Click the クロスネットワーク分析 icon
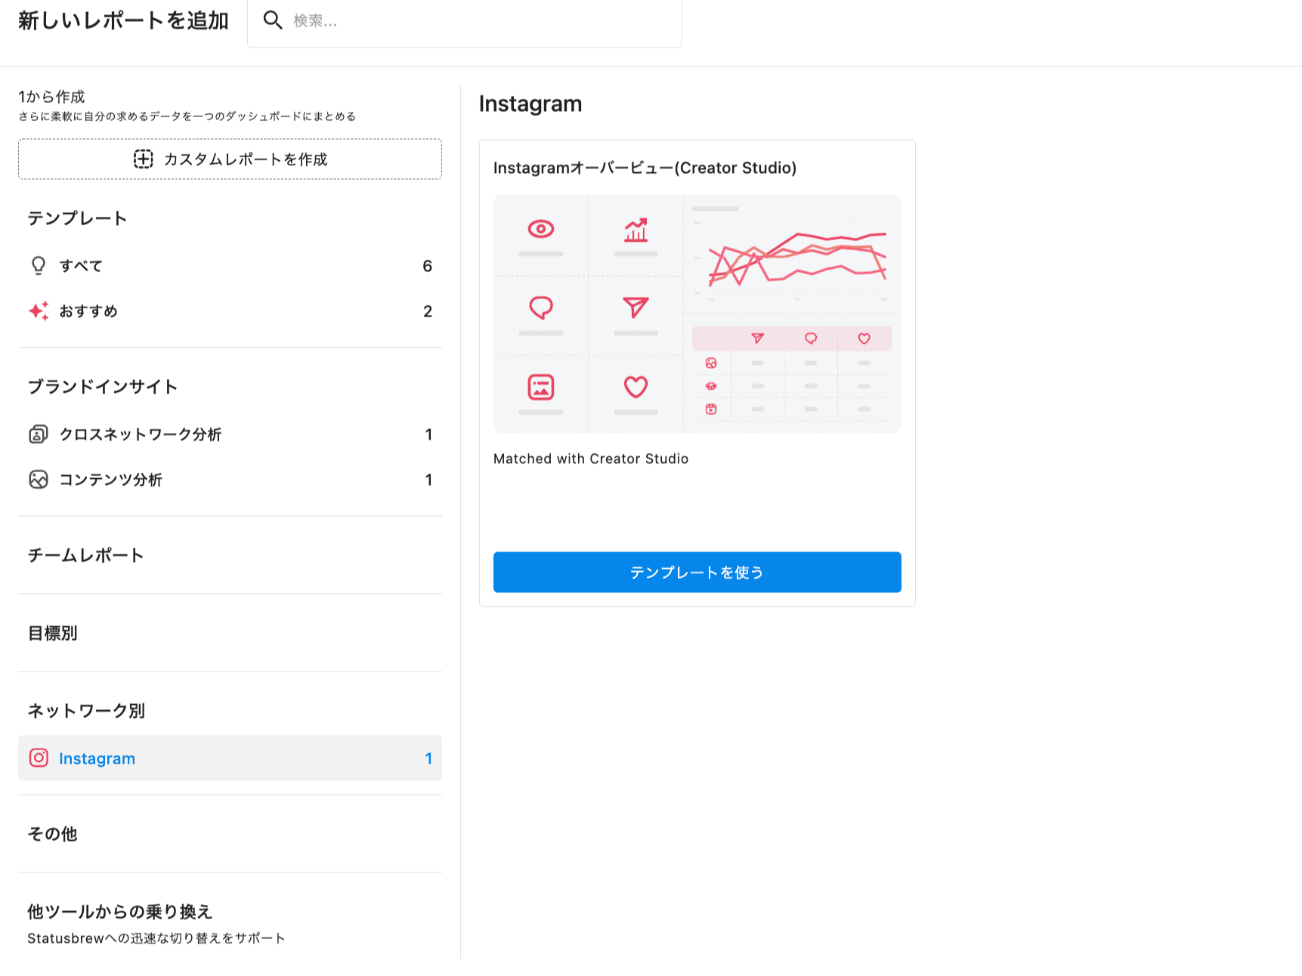The image size is (1302, 976). [x=38, y=434]
